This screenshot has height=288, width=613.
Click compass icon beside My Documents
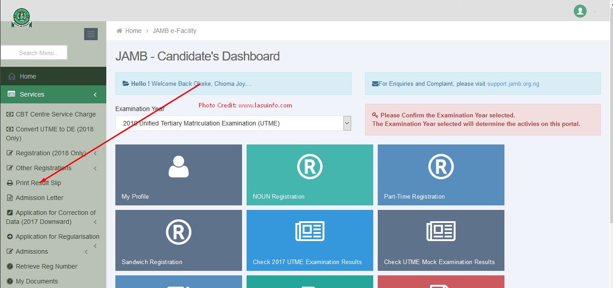point(10,281)
